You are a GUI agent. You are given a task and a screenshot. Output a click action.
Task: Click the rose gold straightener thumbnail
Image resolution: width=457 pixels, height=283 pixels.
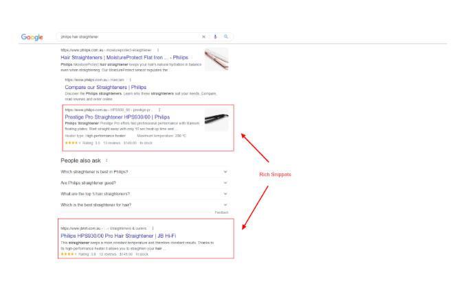(216, 60)
